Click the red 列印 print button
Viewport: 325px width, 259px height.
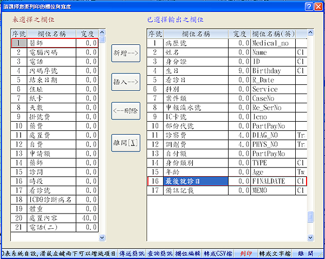[x=245, y=254]
